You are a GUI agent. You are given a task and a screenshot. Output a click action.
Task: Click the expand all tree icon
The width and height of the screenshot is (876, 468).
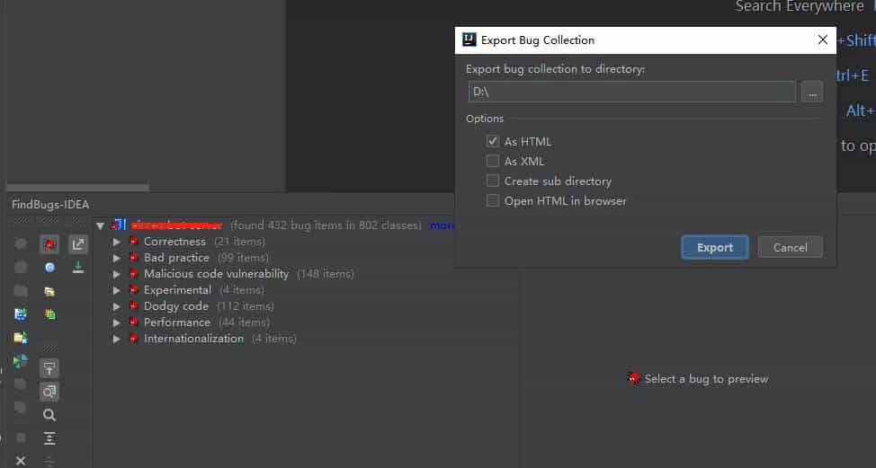click(x=49, y=438)
